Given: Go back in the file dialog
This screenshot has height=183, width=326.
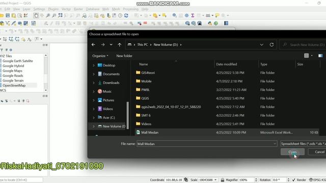Looking at the screenshot, I should (x=93, y=45).
